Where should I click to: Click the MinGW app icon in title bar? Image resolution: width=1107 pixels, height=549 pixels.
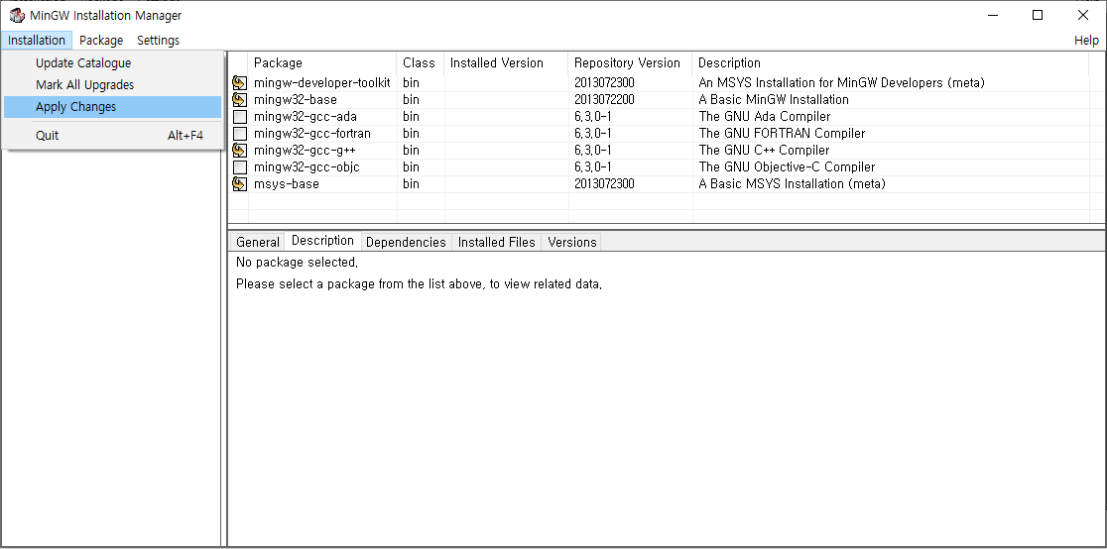pyautogui.click(x=17, y=16)
